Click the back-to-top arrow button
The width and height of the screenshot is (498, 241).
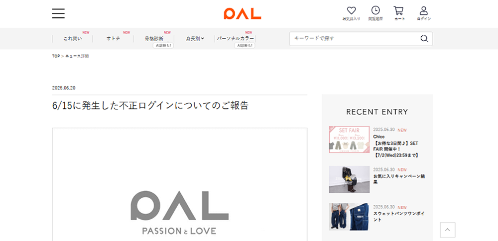(x=448, y=230)
